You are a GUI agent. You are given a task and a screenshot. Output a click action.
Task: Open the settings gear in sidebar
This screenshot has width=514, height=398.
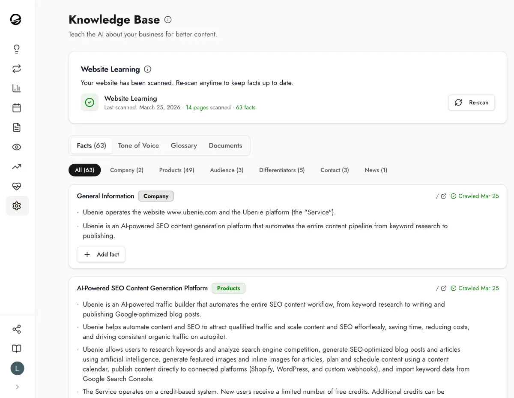point(17,206)
